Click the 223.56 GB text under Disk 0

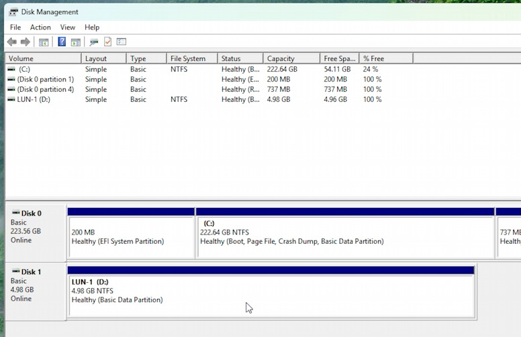point(26,231)
